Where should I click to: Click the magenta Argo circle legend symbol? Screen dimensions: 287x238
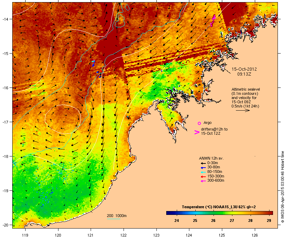pyautogui.click(x=199, y=124)
